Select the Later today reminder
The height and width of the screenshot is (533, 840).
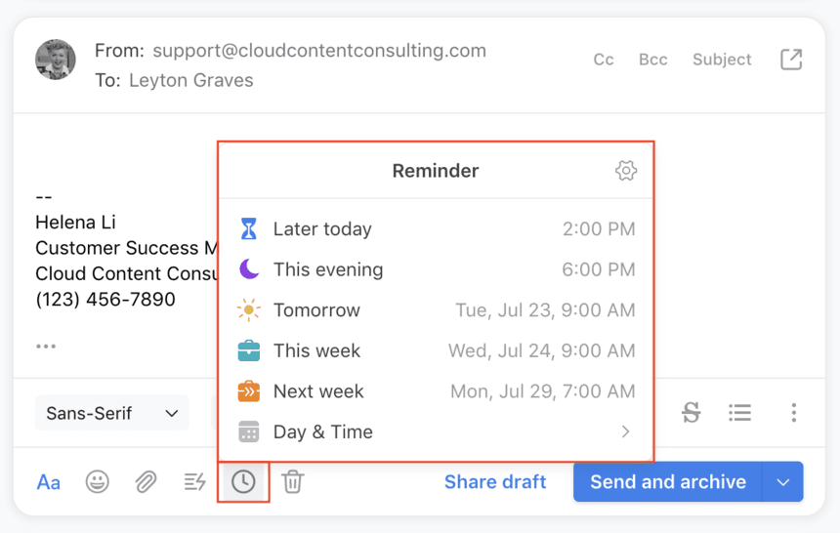click(x=436, y=229)
